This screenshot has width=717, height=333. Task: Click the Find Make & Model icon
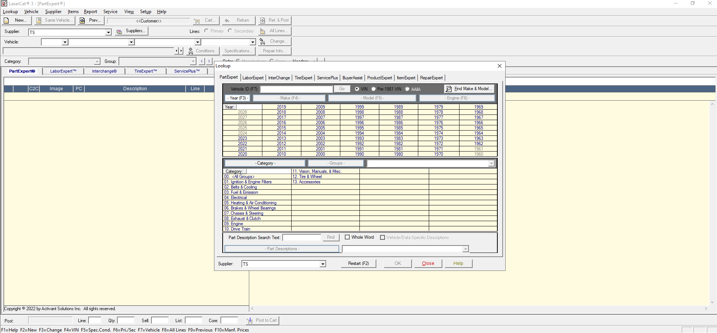[x=449, y=89]
